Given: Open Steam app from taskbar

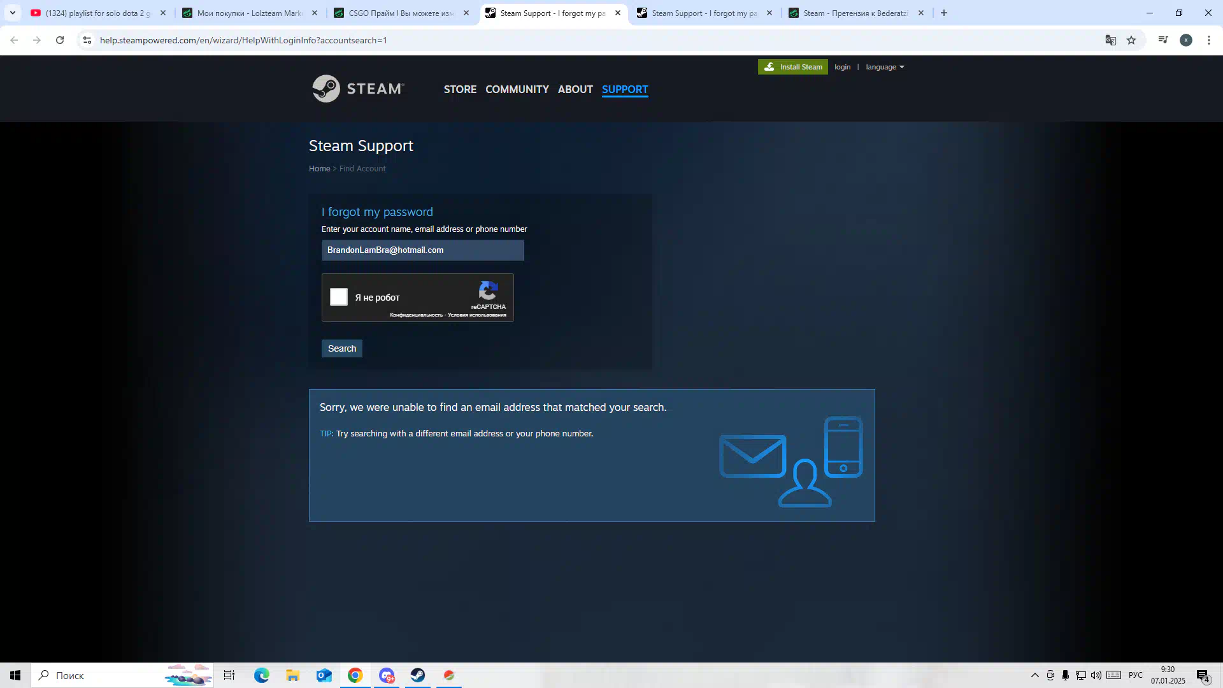Looking at the screenshot, I should (x=418, y=675).
